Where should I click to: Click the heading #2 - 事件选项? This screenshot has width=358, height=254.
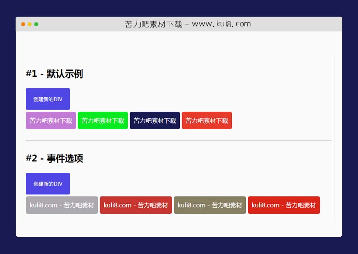coord(54,159)
